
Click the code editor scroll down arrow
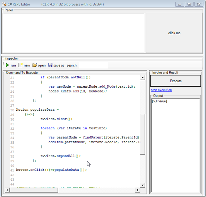[x=143, y=185]
